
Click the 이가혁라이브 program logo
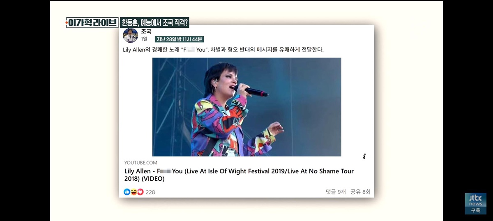click(x=92, y=23)
